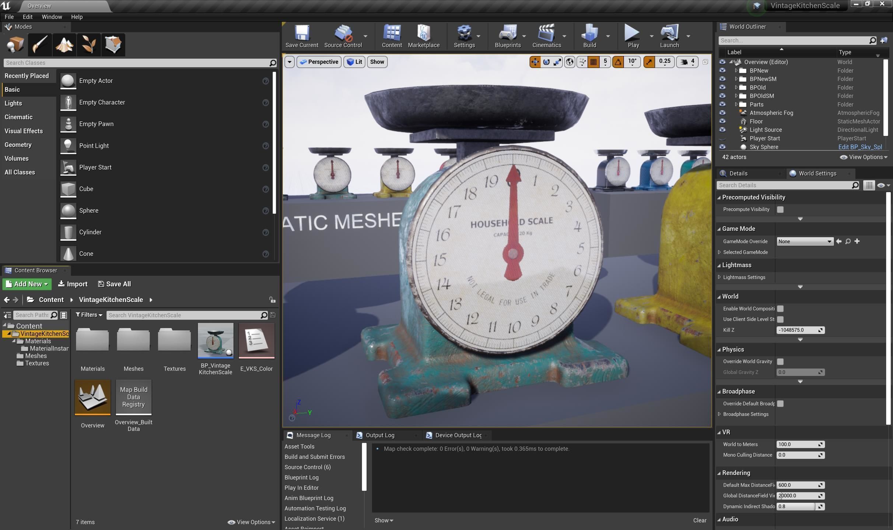
Task: Open Content toolbar button
Action: pyautogui.click(x=392, y=36)
